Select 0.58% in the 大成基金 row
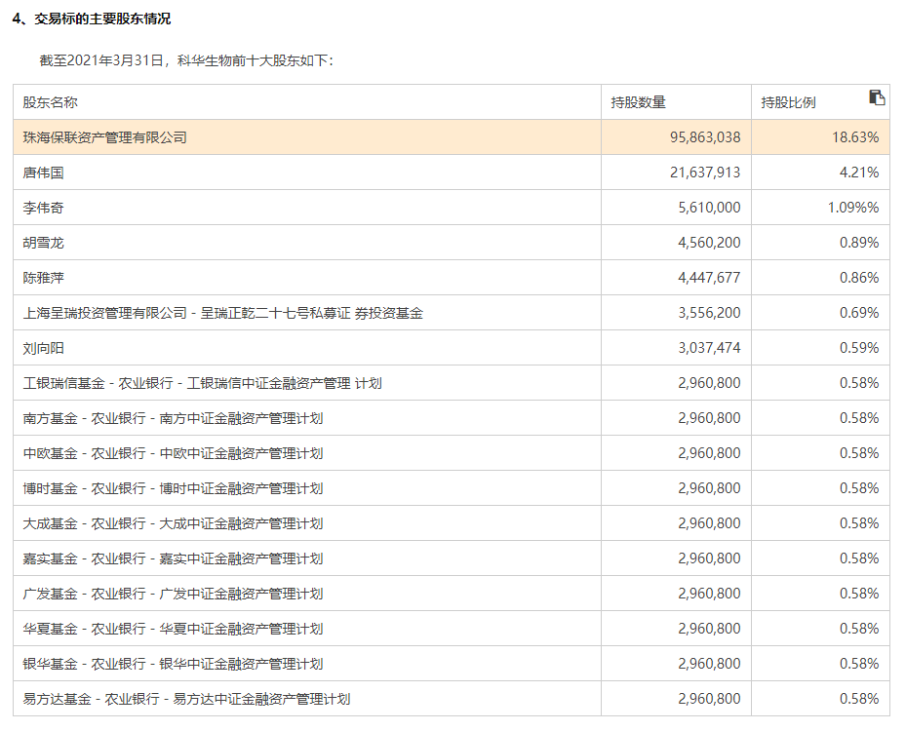This screenshot has height=731, width=906. point(859,523)
